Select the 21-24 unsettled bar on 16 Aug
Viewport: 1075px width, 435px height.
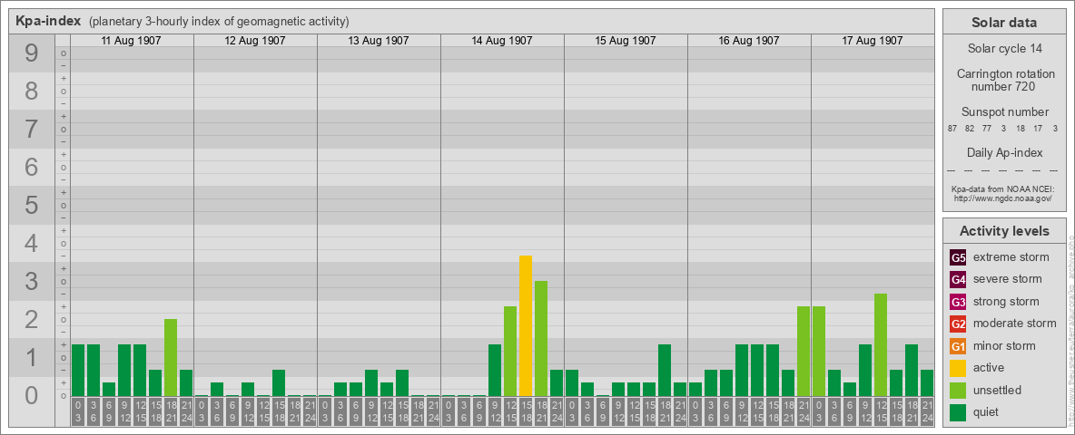(804, 351)
